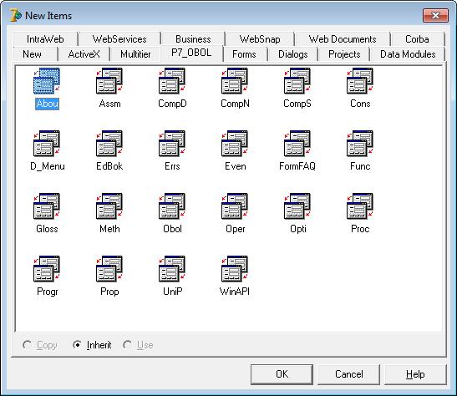Pick the Func form icon
Screen dimensions: 457x396
click(x=360, y=144)
